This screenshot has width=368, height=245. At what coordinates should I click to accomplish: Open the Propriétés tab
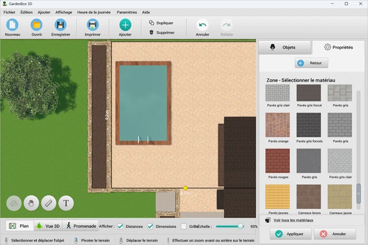[338, 47]
